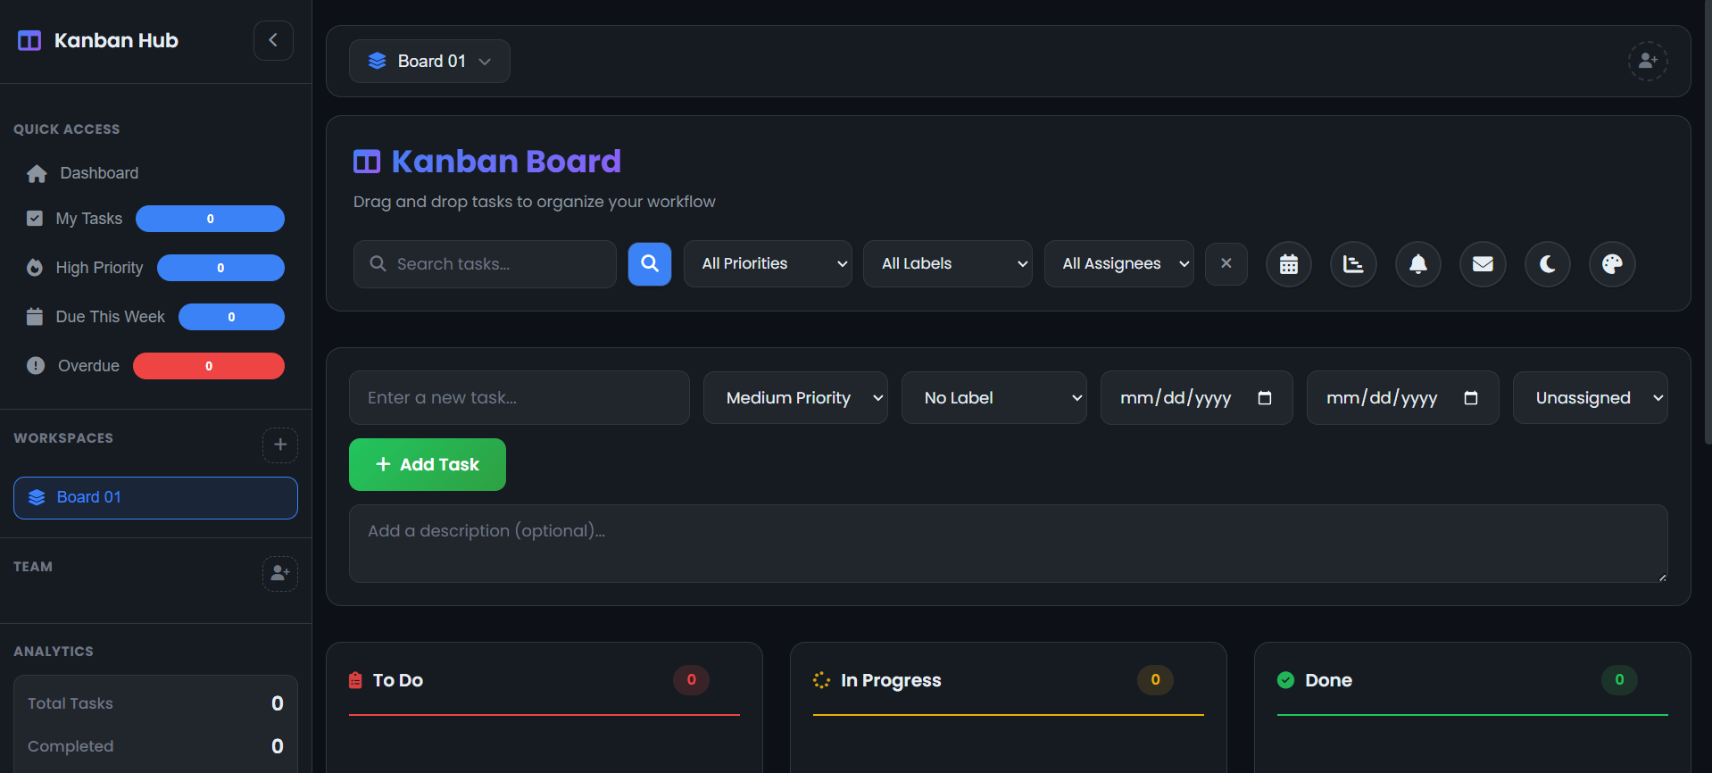Toggle dark mode with moon icon
Viewport: 1712px width, 773px height.
(1547, 264)
